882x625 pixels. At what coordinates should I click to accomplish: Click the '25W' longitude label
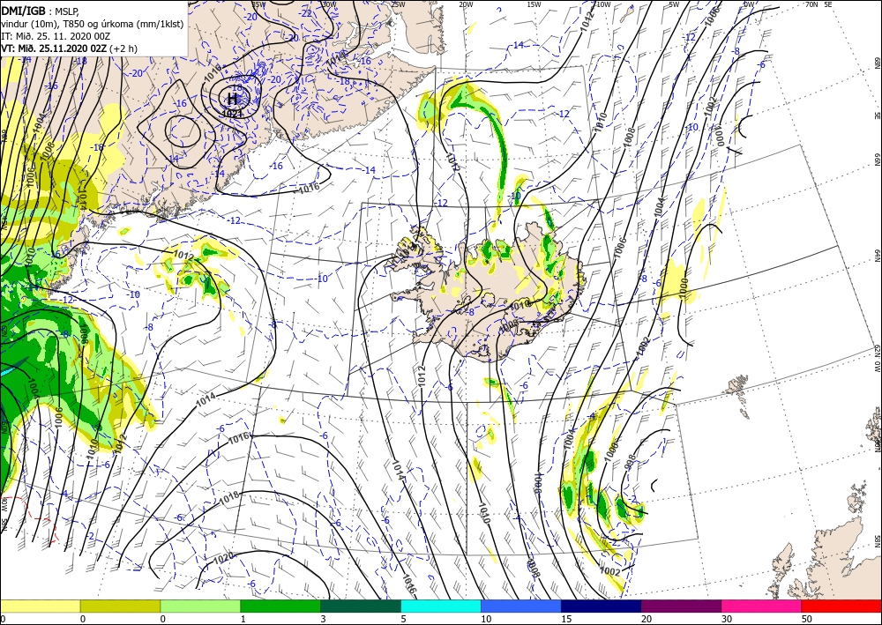point(398,4)
